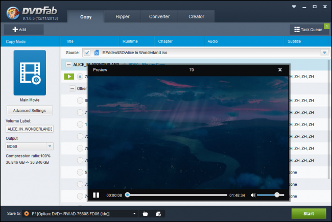
Task: Click the 01:48:34 total duration text
Action: click(x=237, y=195)
